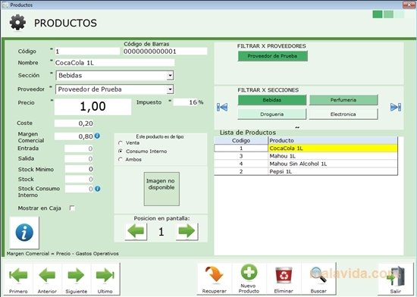Click the Código input field
This screenshot has height=297, width=417.
[87, 52]
